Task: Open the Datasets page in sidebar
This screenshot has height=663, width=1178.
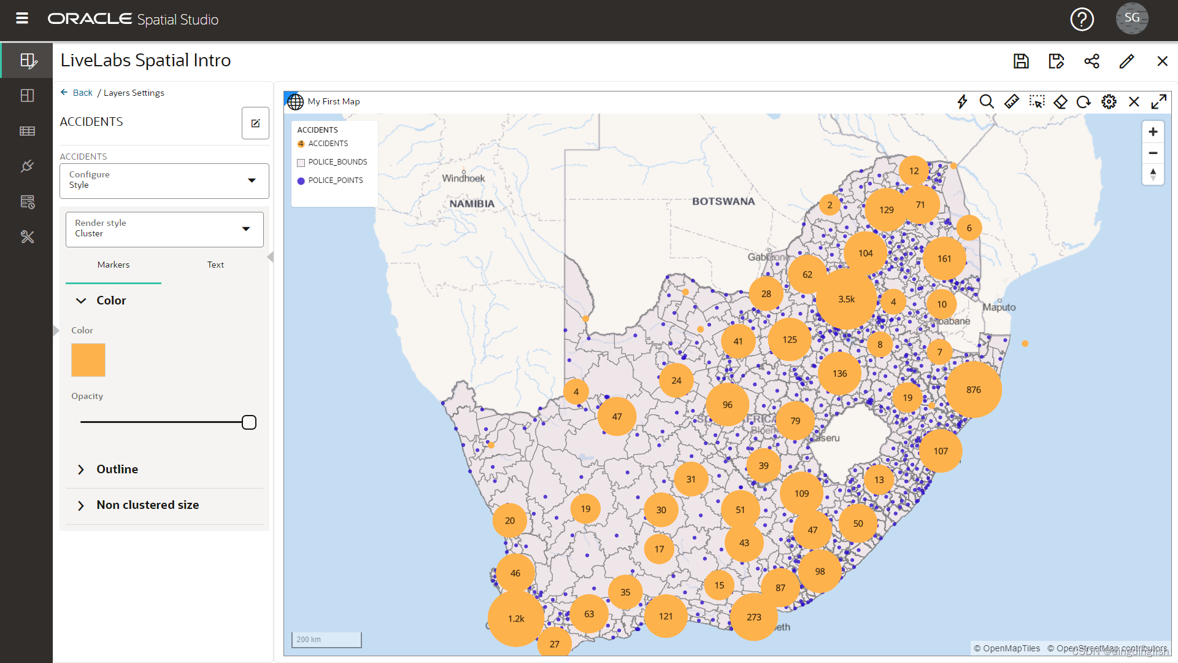Action: 27,131
